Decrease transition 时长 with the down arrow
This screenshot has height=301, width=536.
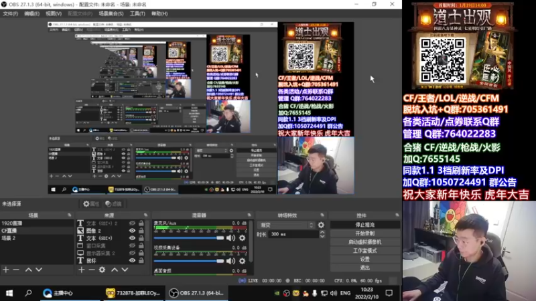coord(322,236)
